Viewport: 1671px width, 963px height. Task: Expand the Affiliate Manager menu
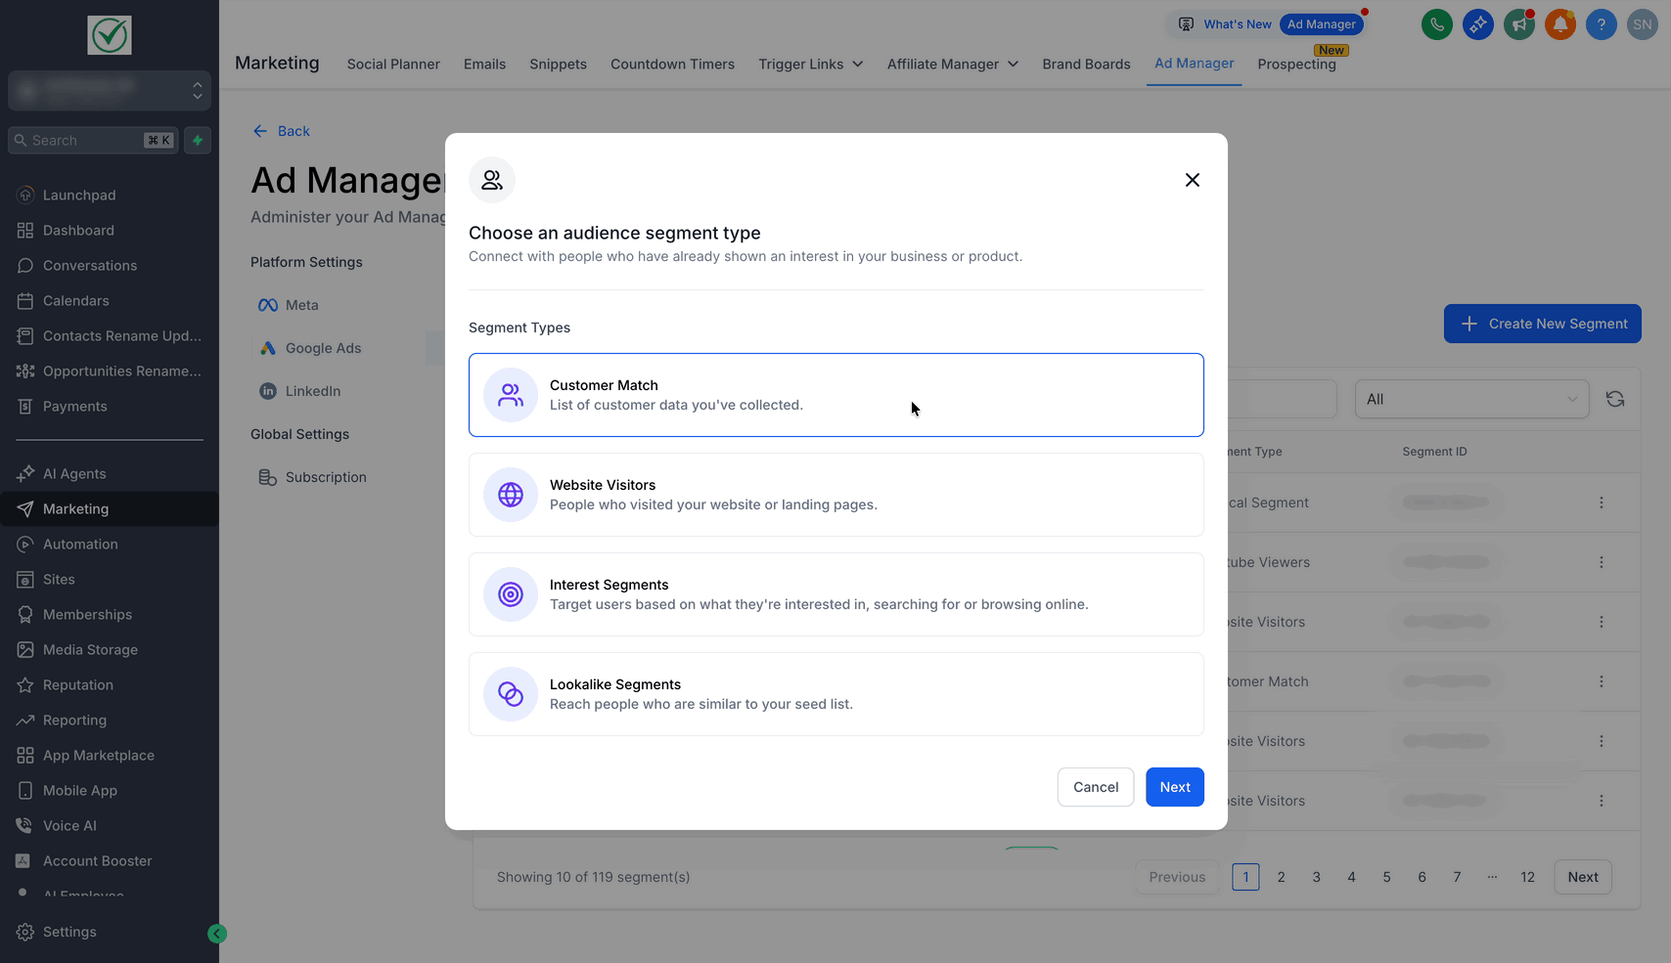pos(952,65)
